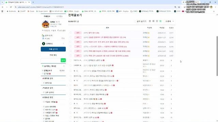218x122 pixels.
Task: Pick the first list-style view icon
Action: [x=150, y=21]
